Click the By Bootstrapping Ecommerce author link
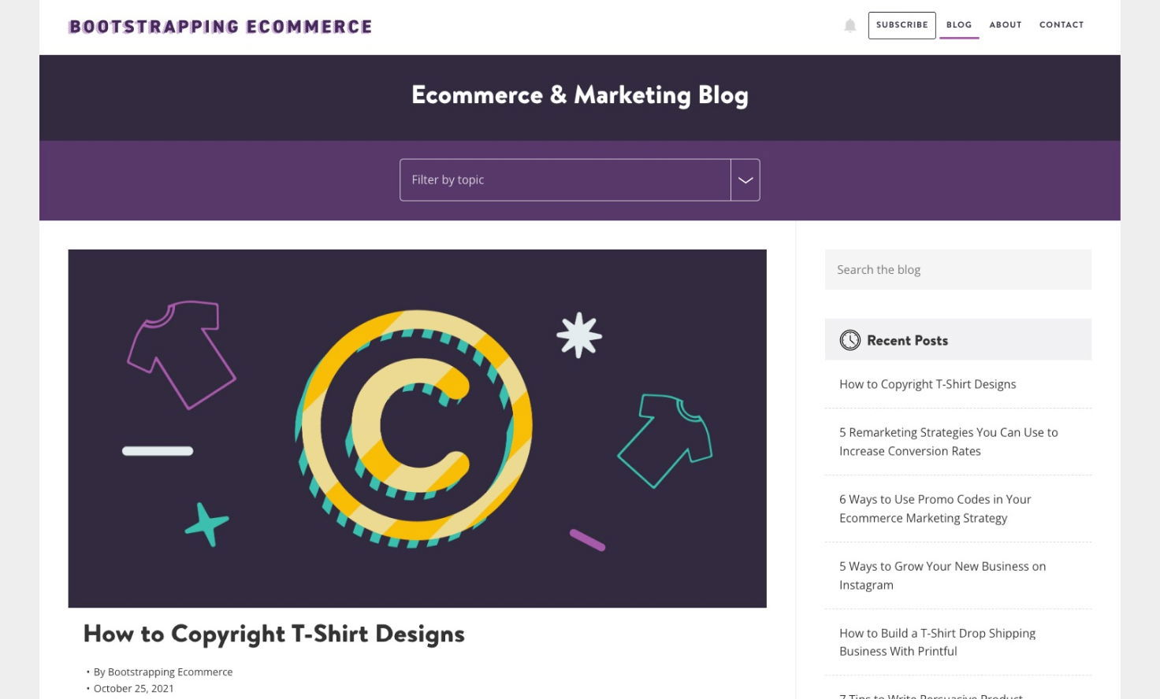 [x=163, y=671]
